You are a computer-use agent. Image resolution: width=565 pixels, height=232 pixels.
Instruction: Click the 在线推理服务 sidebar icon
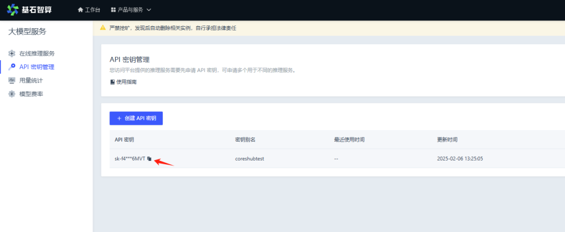pyautogui.click(x=12, y=53)
